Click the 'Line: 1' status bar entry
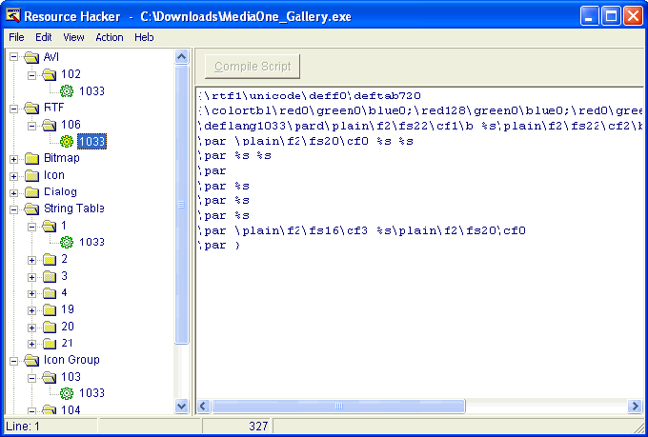The image size is (648, 437). click(x=23, y=427)
